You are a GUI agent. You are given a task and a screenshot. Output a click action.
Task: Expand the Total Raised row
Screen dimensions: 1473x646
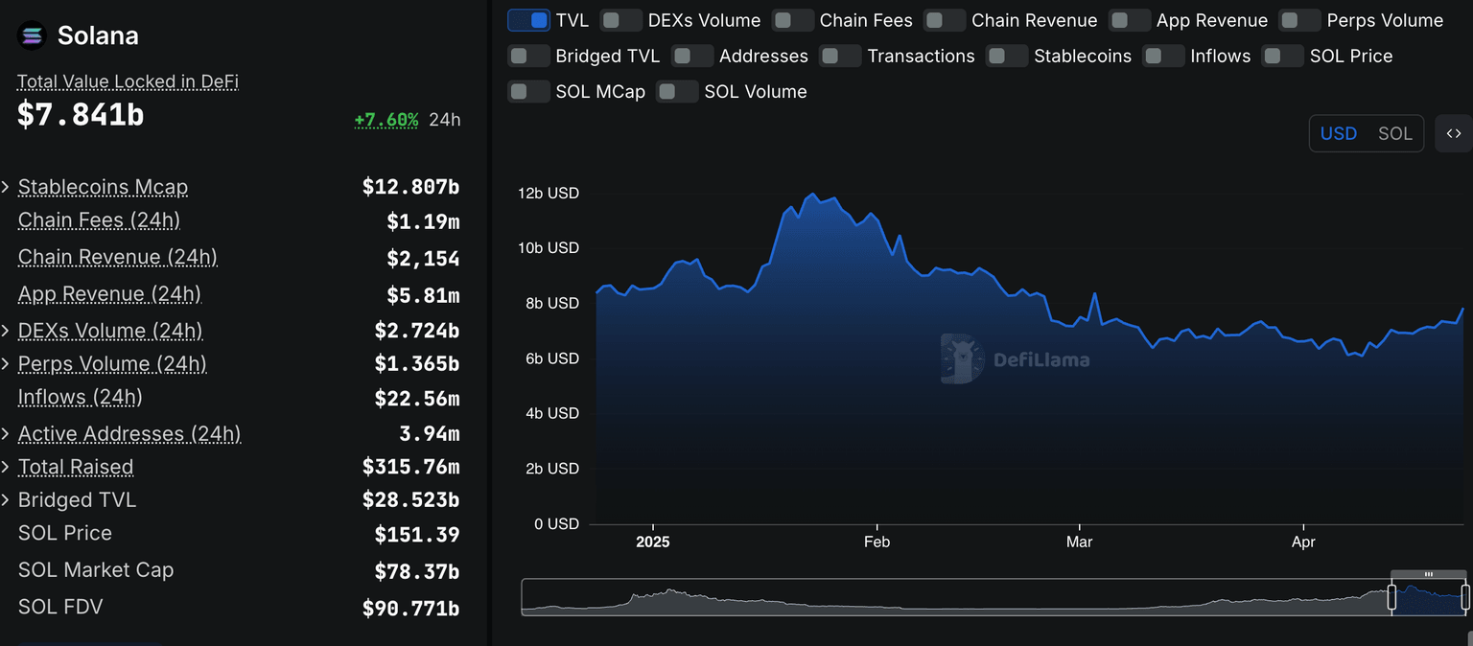pyautogui.click(x=6, y=467)
